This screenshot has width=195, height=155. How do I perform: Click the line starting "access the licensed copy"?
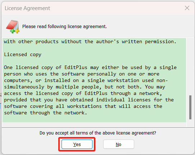pyautogui.click(x=83, y=94)
